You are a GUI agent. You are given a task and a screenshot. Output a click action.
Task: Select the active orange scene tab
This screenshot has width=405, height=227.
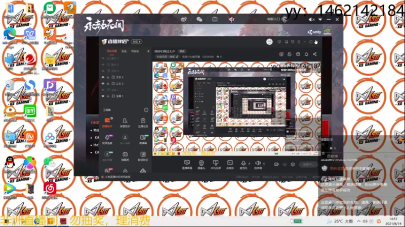pyautogui.click(x=112, y=51)
